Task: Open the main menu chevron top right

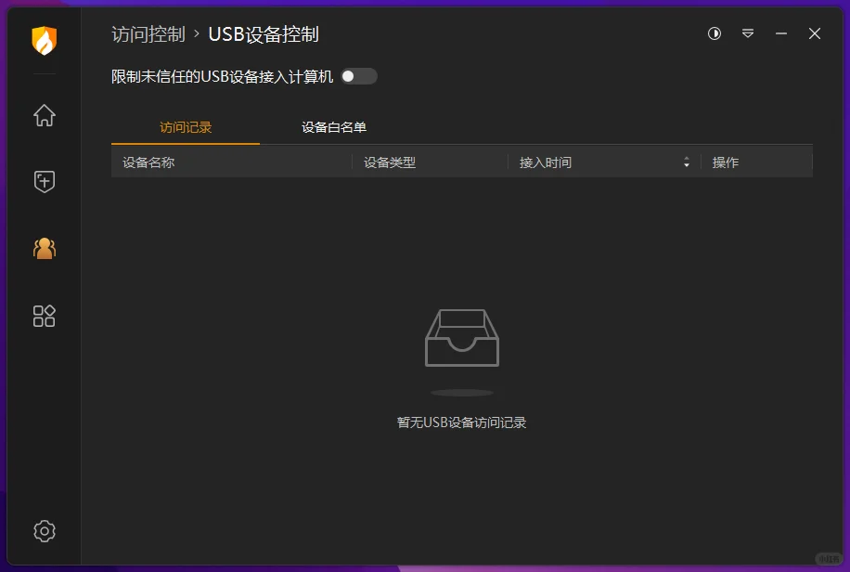Action: coord(748,33)
